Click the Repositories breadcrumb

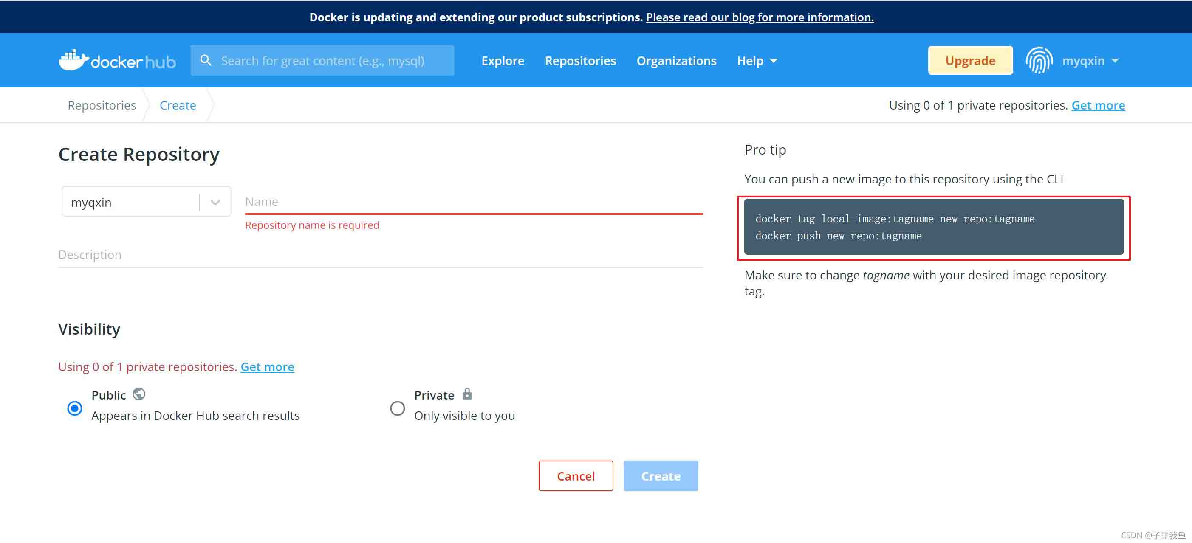[x=102, y=105]
